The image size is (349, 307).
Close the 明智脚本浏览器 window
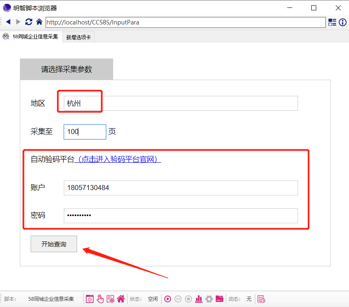[338, 8]
